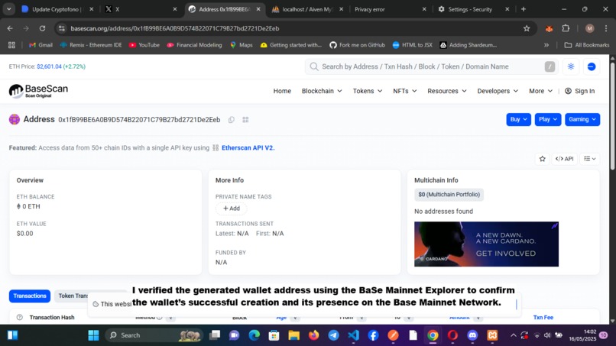Open Visual Studio Code from taskbar
The height and width of the screenshot is (346, 616).
click(353, 335)
